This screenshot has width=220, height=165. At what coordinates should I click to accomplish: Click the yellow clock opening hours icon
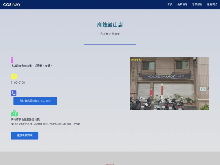pyautogui.click(x=14, y=77)
